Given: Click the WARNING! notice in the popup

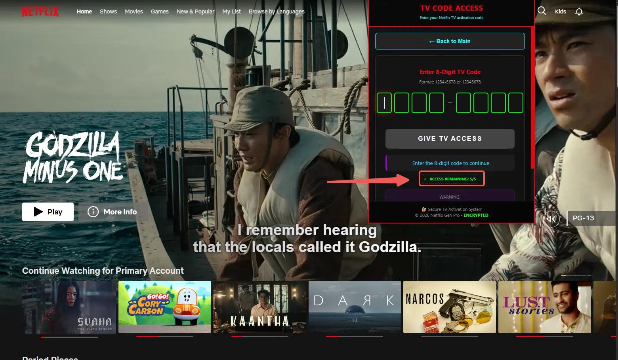Looking at the screenshot, I should 450,196.
